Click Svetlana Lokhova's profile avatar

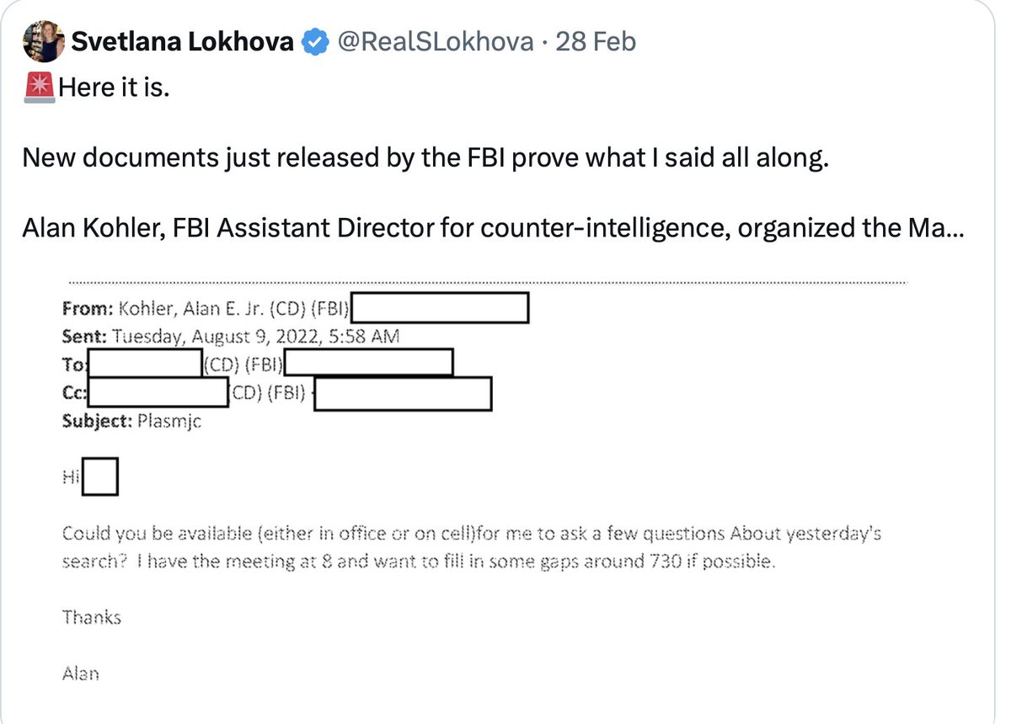[x=43, y=41]
